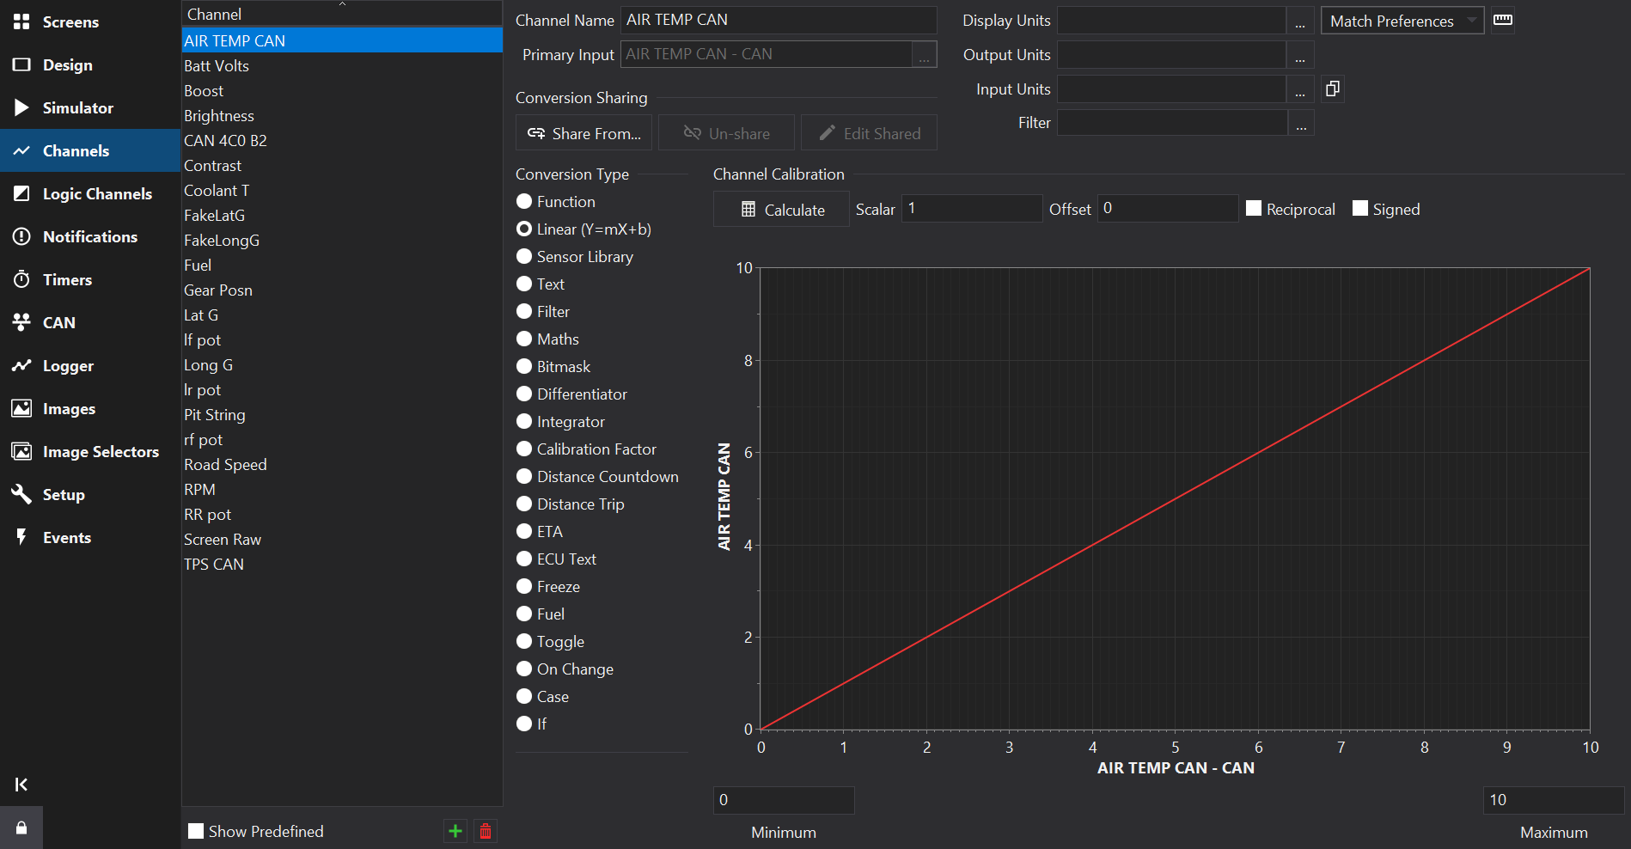Open the Primary Input ellipsis selector

924,54
